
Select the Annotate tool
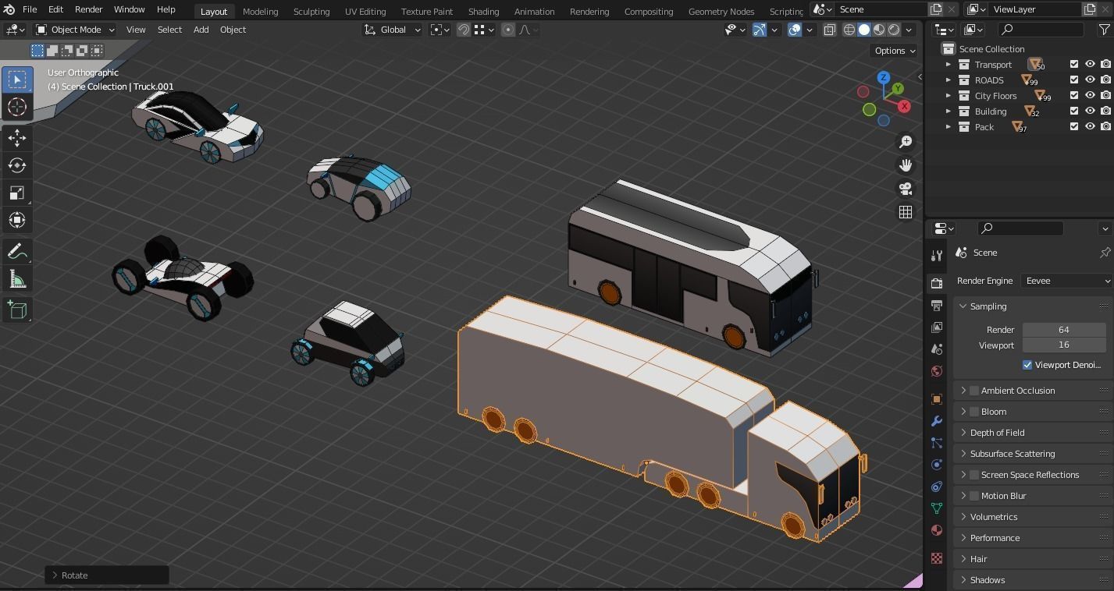click(17, 252)
